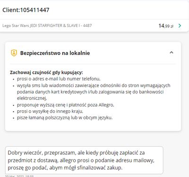Click the yellow security shield icon

pyautogui.click(x=14, y=53)
